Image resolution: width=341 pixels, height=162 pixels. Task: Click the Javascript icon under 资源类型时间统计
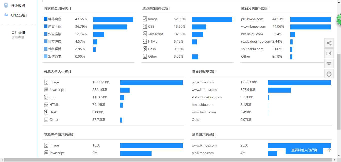click(145, 34)
